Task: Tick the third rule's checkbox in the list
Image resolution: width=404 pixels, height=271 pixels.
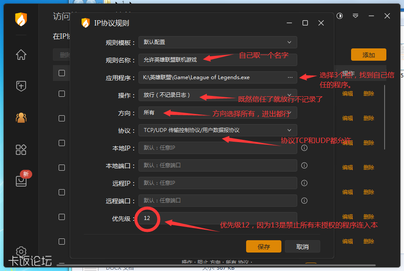Action: click(61, 143)
